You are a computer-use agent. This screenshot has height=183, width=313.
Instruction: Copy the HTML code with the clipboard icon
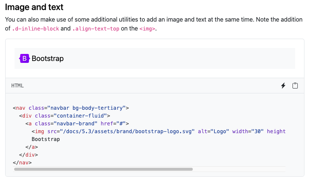pos(295,86)
